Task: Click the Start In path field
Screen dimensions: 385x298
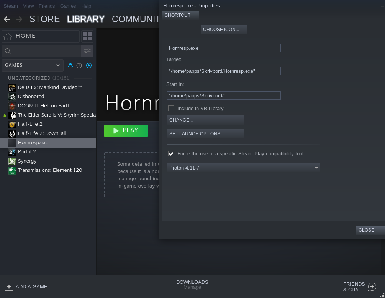Action: tap(223, 95)
